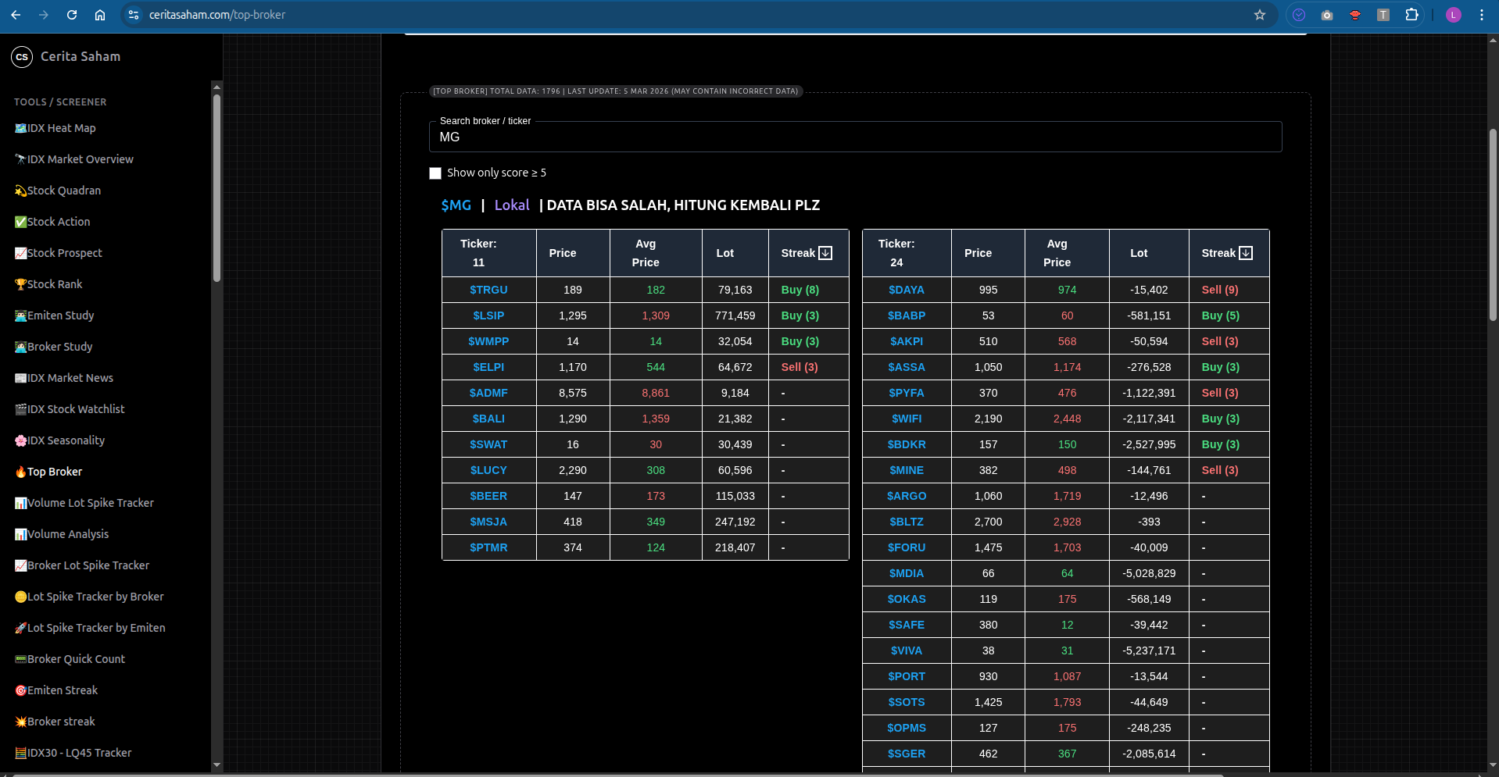Click the browser address bar URL
This screenshot has height=777, width=1499.
coord(217,15)
